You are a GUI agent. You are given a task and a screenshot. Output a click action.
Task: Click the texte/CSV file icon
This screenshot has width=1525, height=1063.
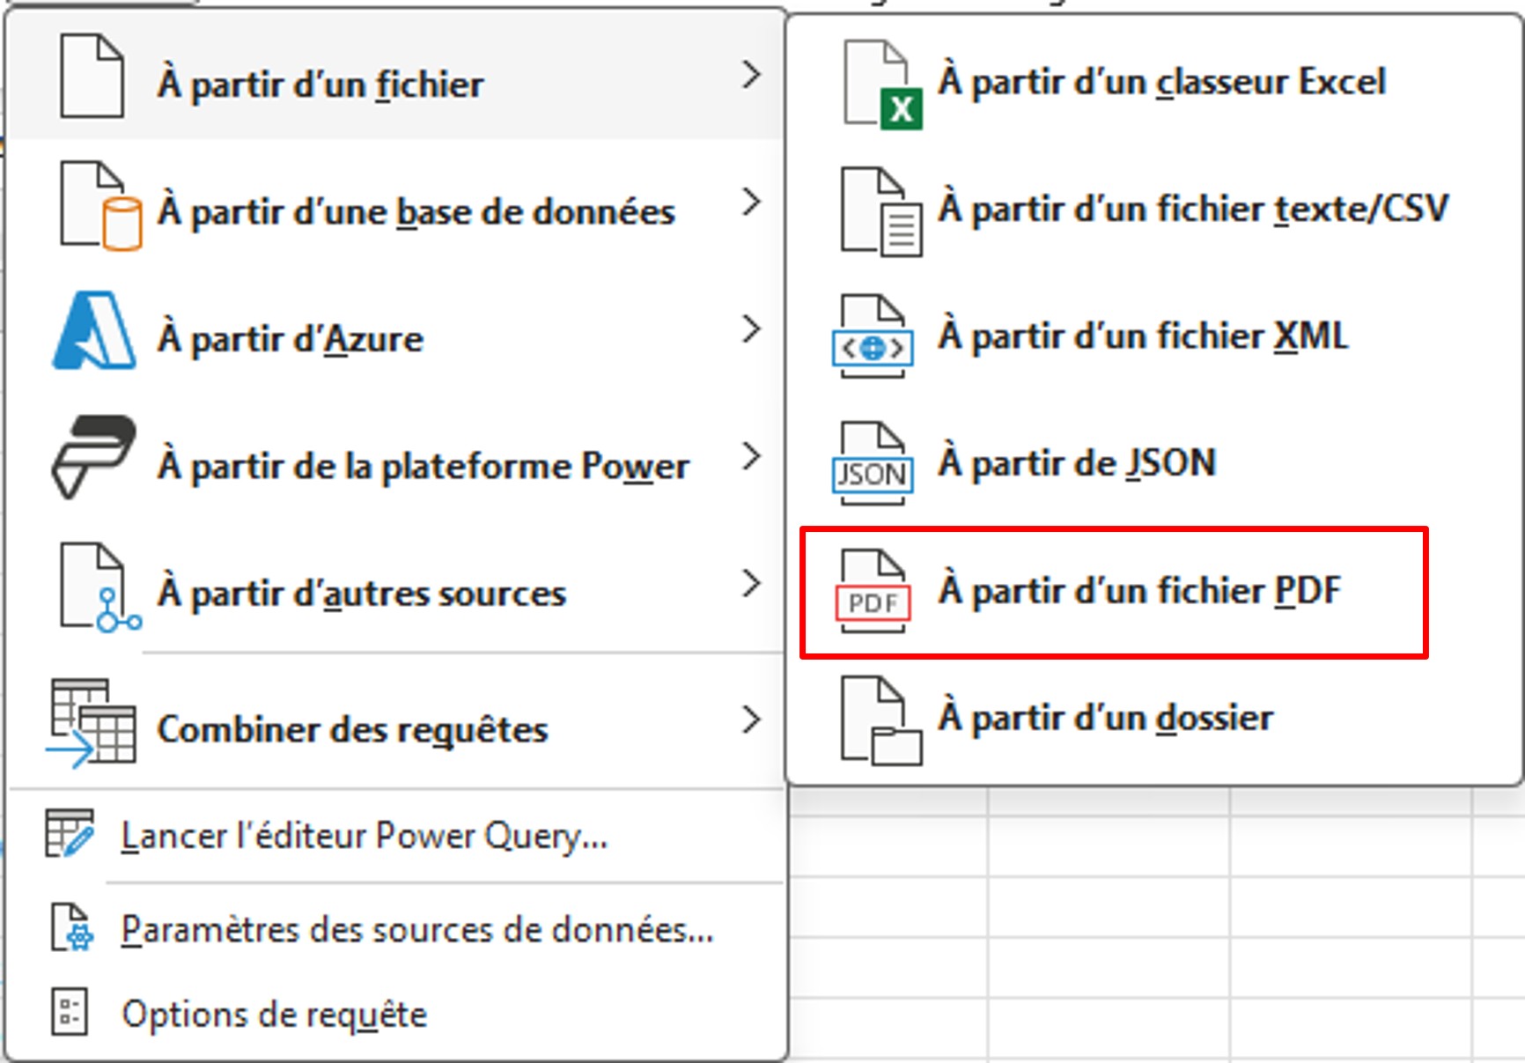click(x=881, y=212)
